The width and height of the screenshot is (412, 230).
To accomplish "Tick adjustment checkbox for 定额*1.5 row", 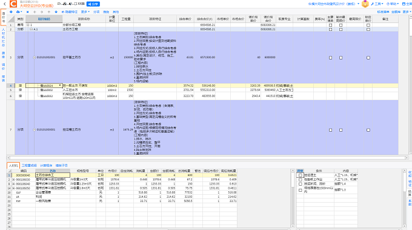I will 300,190.
